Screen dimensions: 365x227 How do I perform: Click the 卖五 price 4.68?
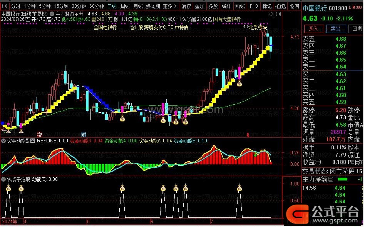point(341,39)
